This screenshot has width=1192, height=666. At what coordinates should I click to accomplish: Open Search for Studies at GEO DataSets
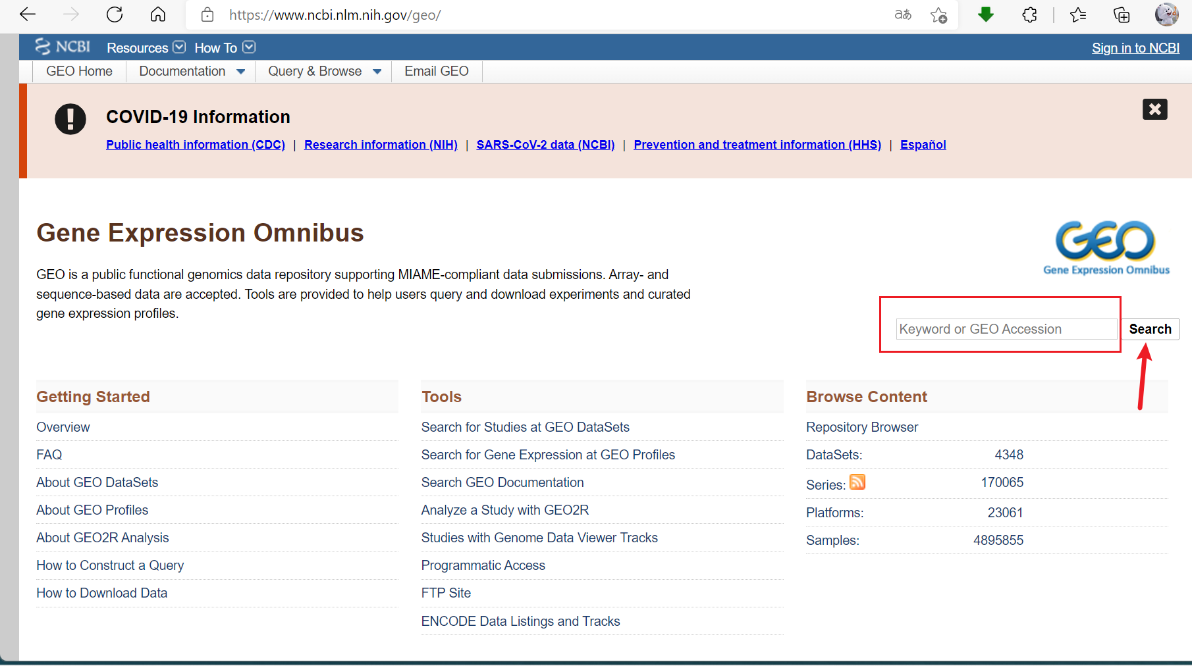[x=526, y=427]
